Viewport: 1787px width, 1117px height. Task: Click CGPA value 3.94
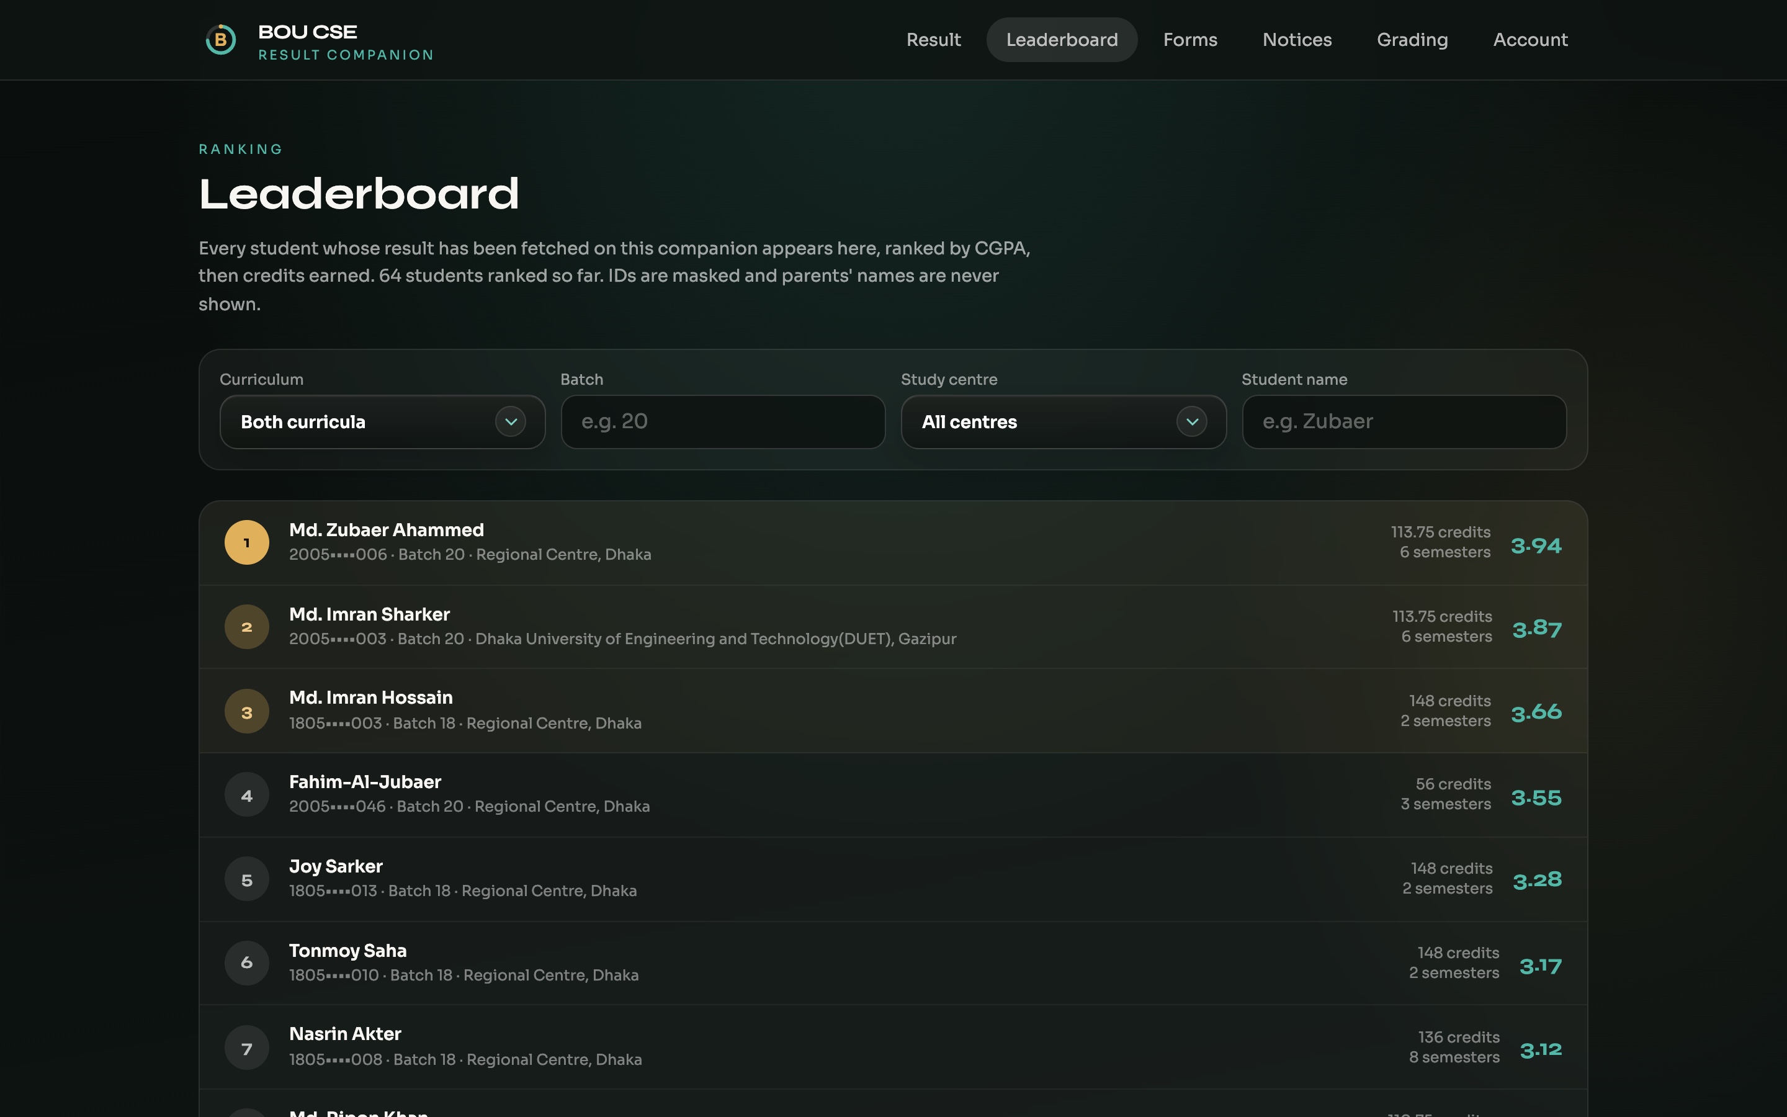tap(1536, 546)
